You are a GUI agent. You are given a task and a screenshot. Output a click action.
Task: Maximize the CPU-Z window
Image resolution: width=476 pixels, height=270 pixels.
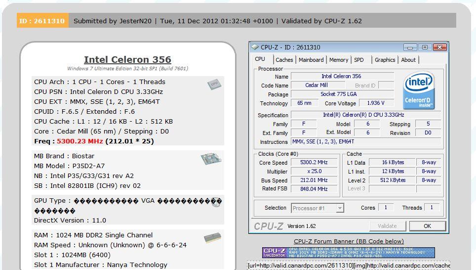coord(425,47)
